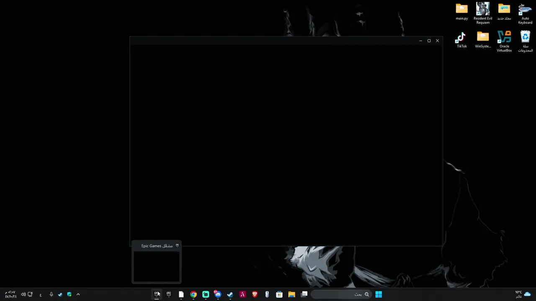This screenshot has width=536, height=301.
Task: Open the مجلد جديد desktop folder
Action: (x=504, y=12)
